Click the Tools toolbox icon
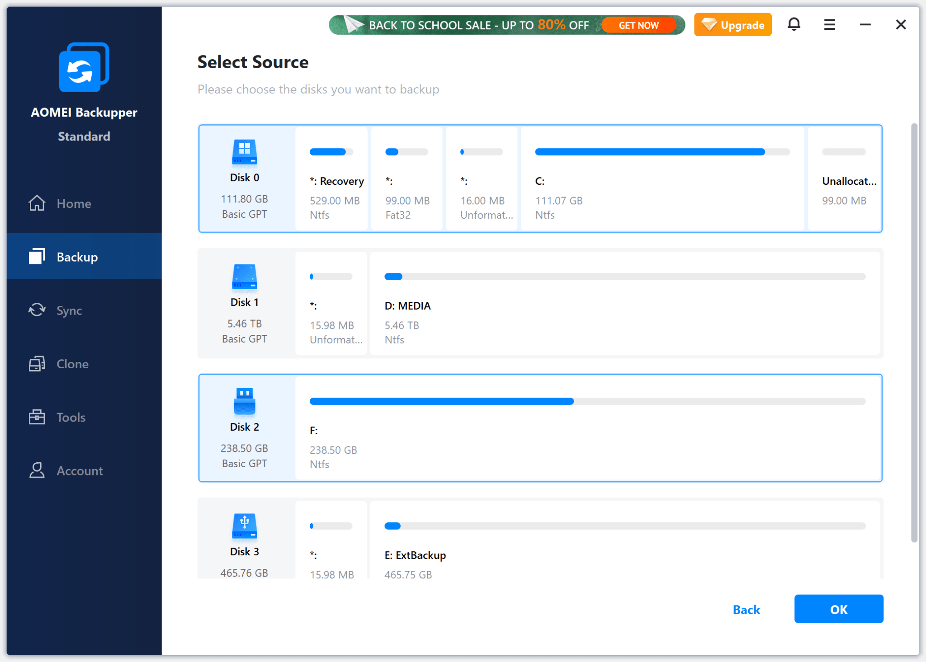 [x=37, y=417]
